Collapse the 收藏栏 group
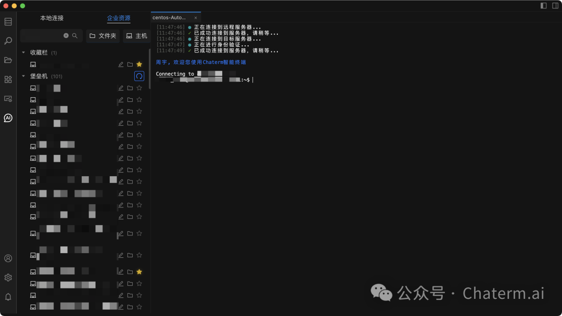This screenshot has height=316, width=562. [x=23, y=52]
